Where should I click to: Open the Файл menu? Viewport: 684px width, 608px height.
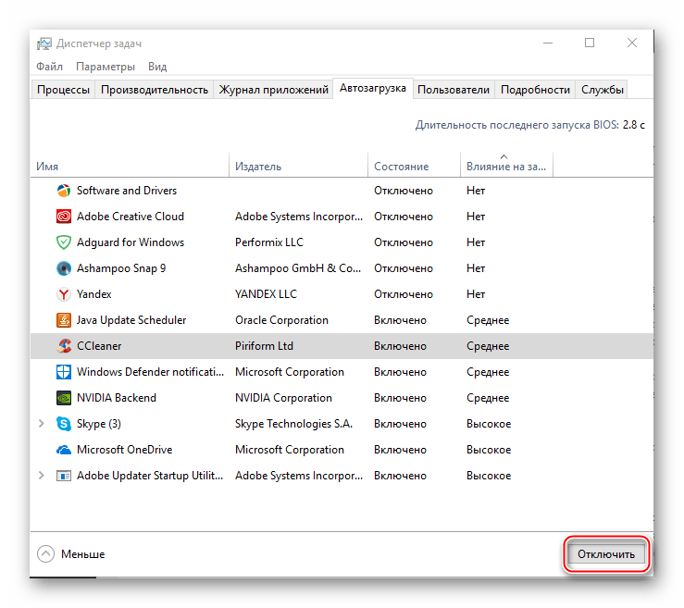(49, 67)
